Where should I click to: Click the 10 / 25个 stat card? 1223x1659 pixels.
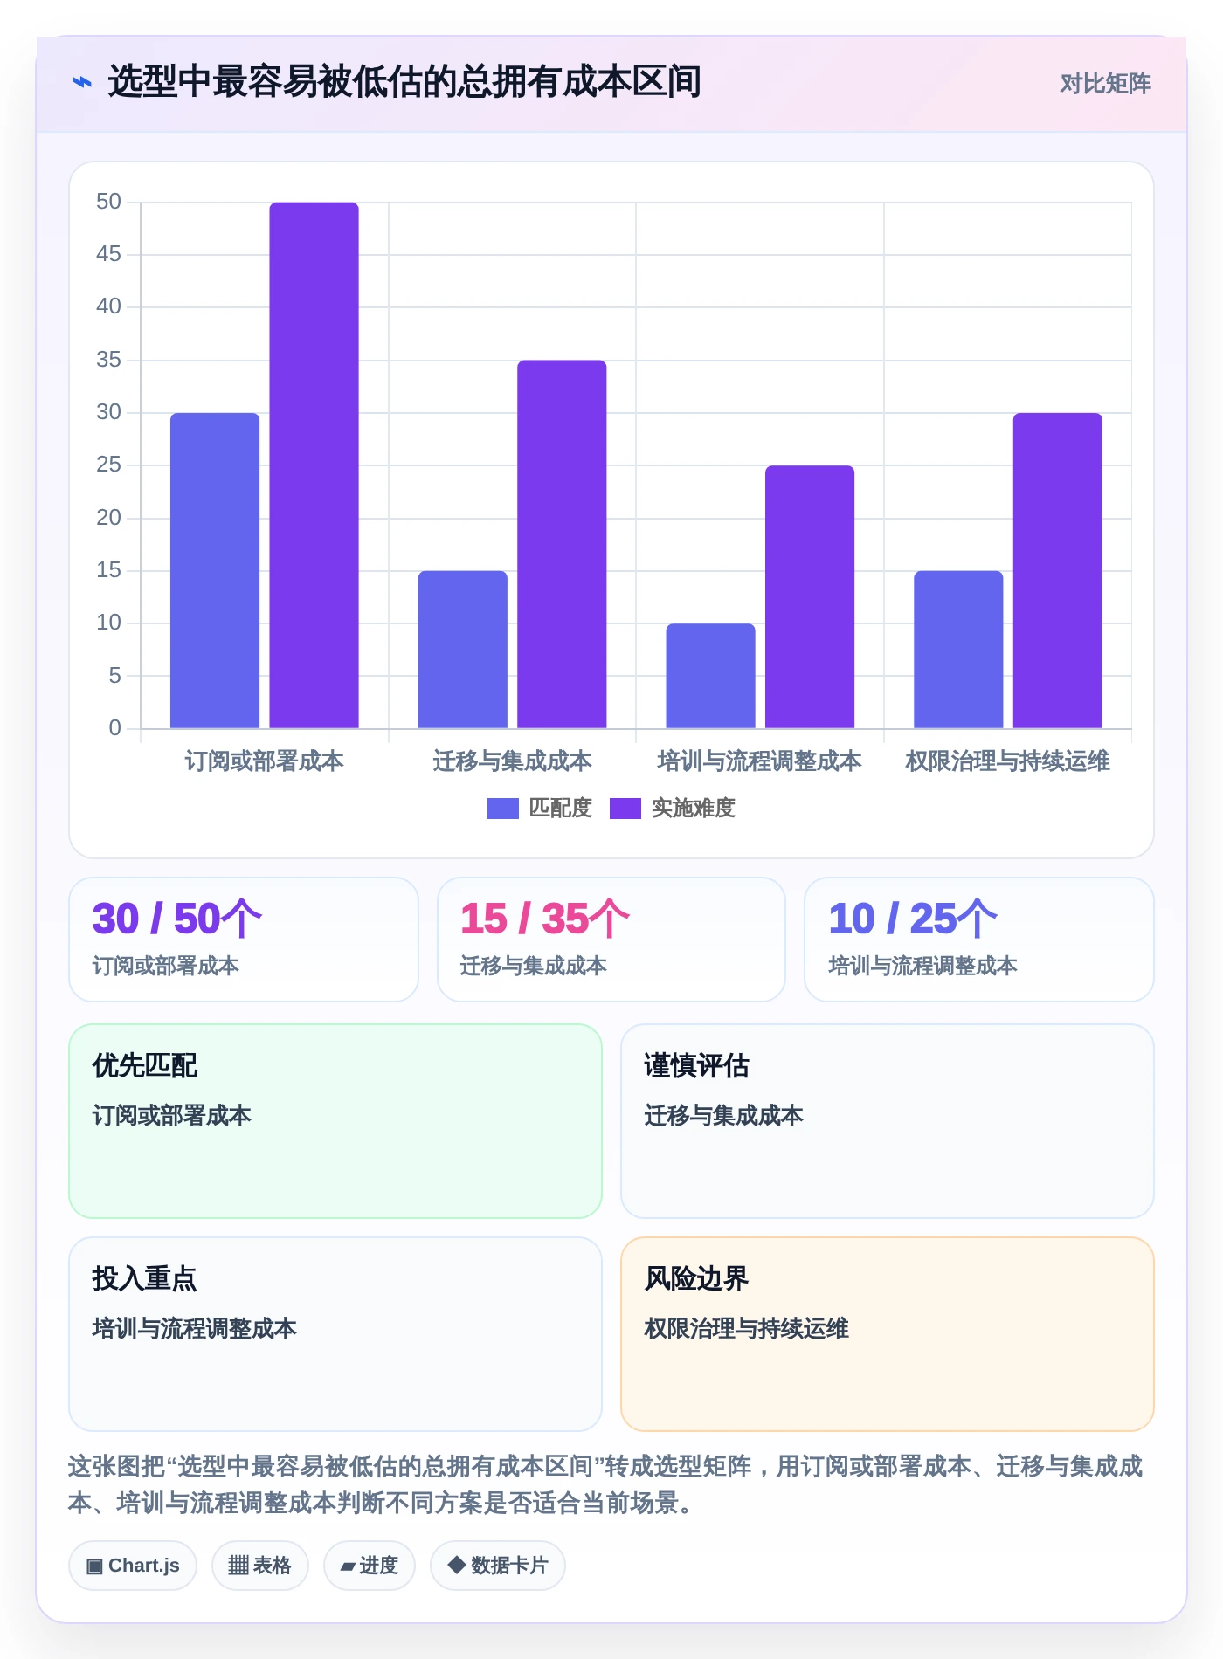click(979, 940)
